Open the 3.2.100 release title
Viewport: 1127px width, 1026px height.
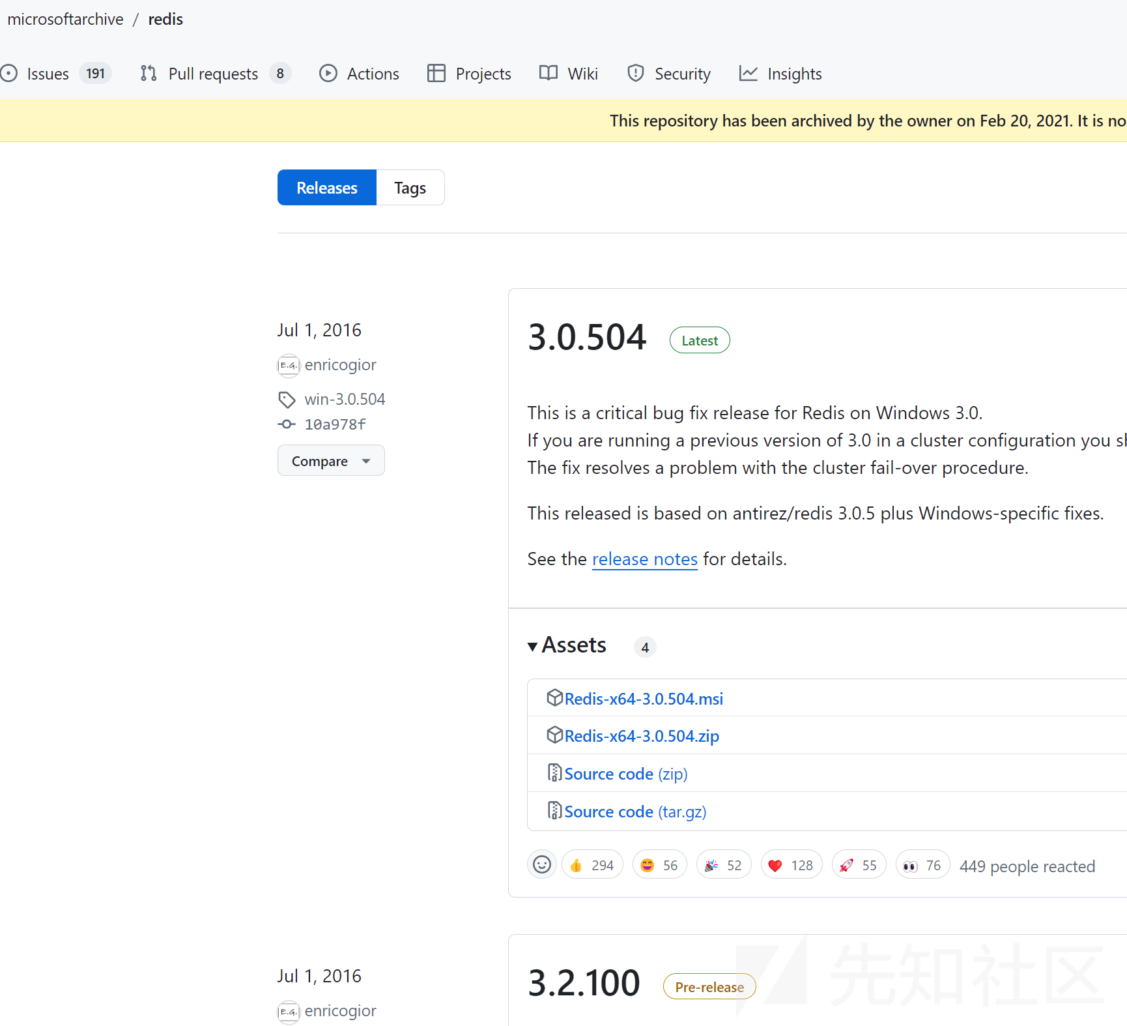pos(584,983)
